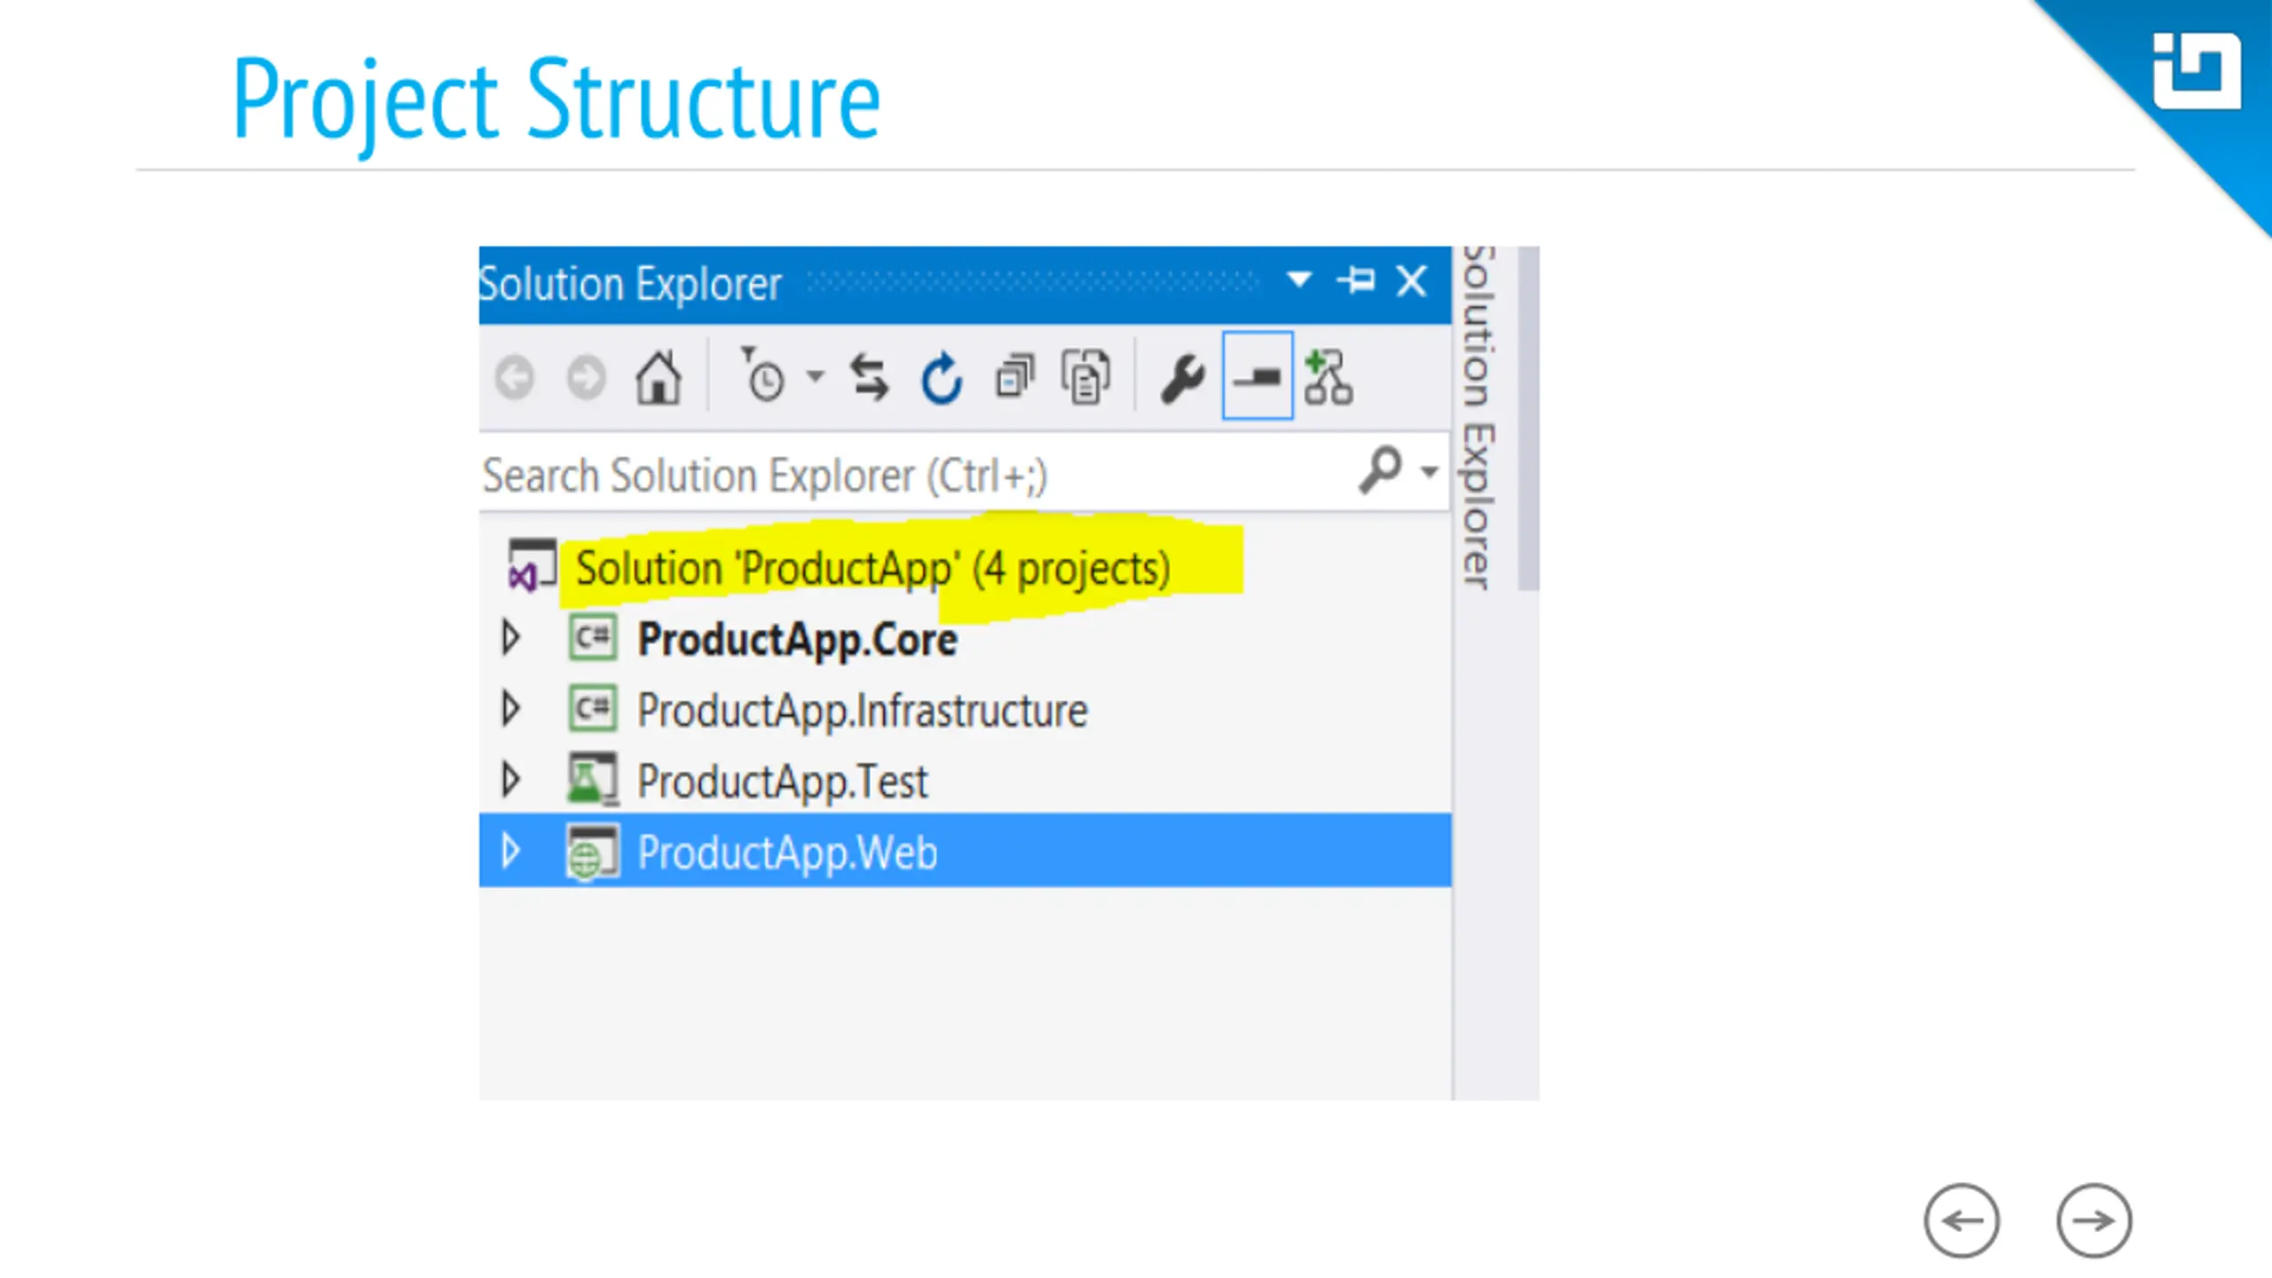
Task: Expand the ProductApp.Infrastructure project
Action: [x=510, y=708]
